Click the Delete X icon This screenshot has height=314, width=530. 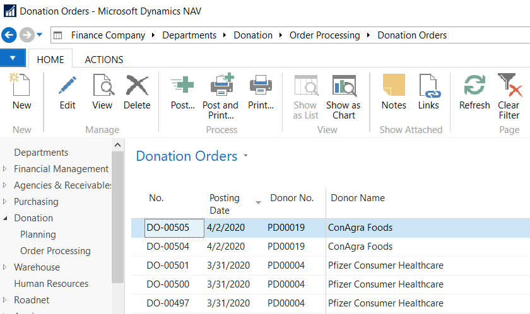[137, 85]
